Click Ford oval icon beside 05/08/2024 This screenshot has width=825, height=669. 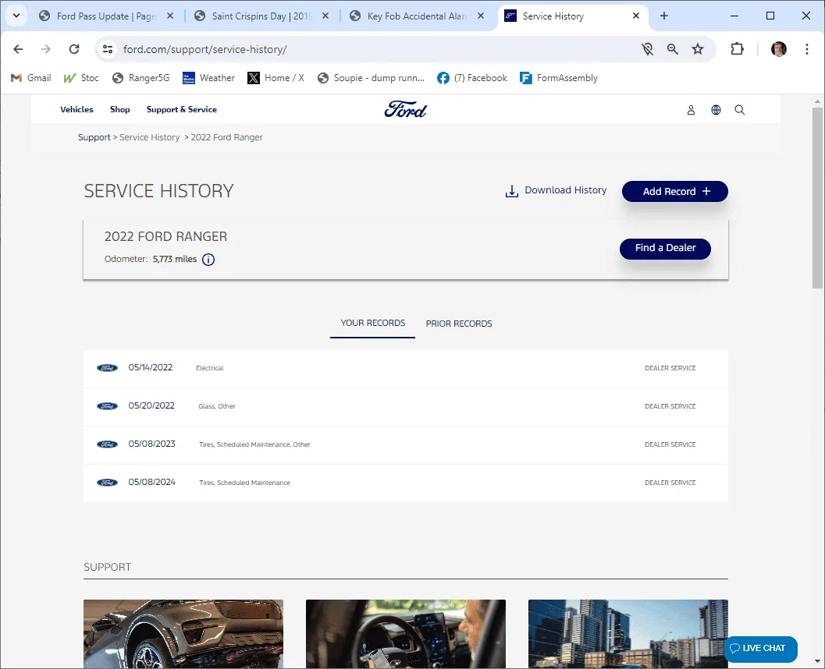click(108, 483)
